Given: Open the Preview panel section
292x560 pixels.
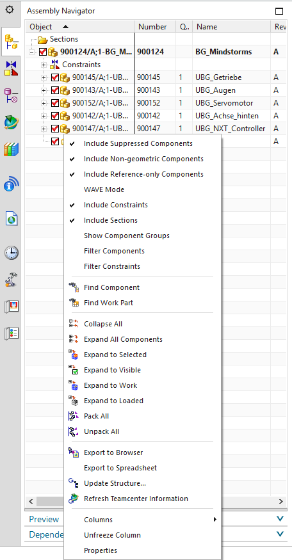Looking at the screenshot, I should coord(44,519).
